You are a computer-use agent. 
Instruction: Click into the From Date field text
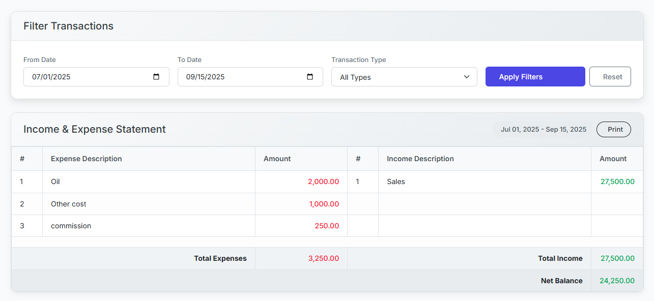(x=51, y=77)
